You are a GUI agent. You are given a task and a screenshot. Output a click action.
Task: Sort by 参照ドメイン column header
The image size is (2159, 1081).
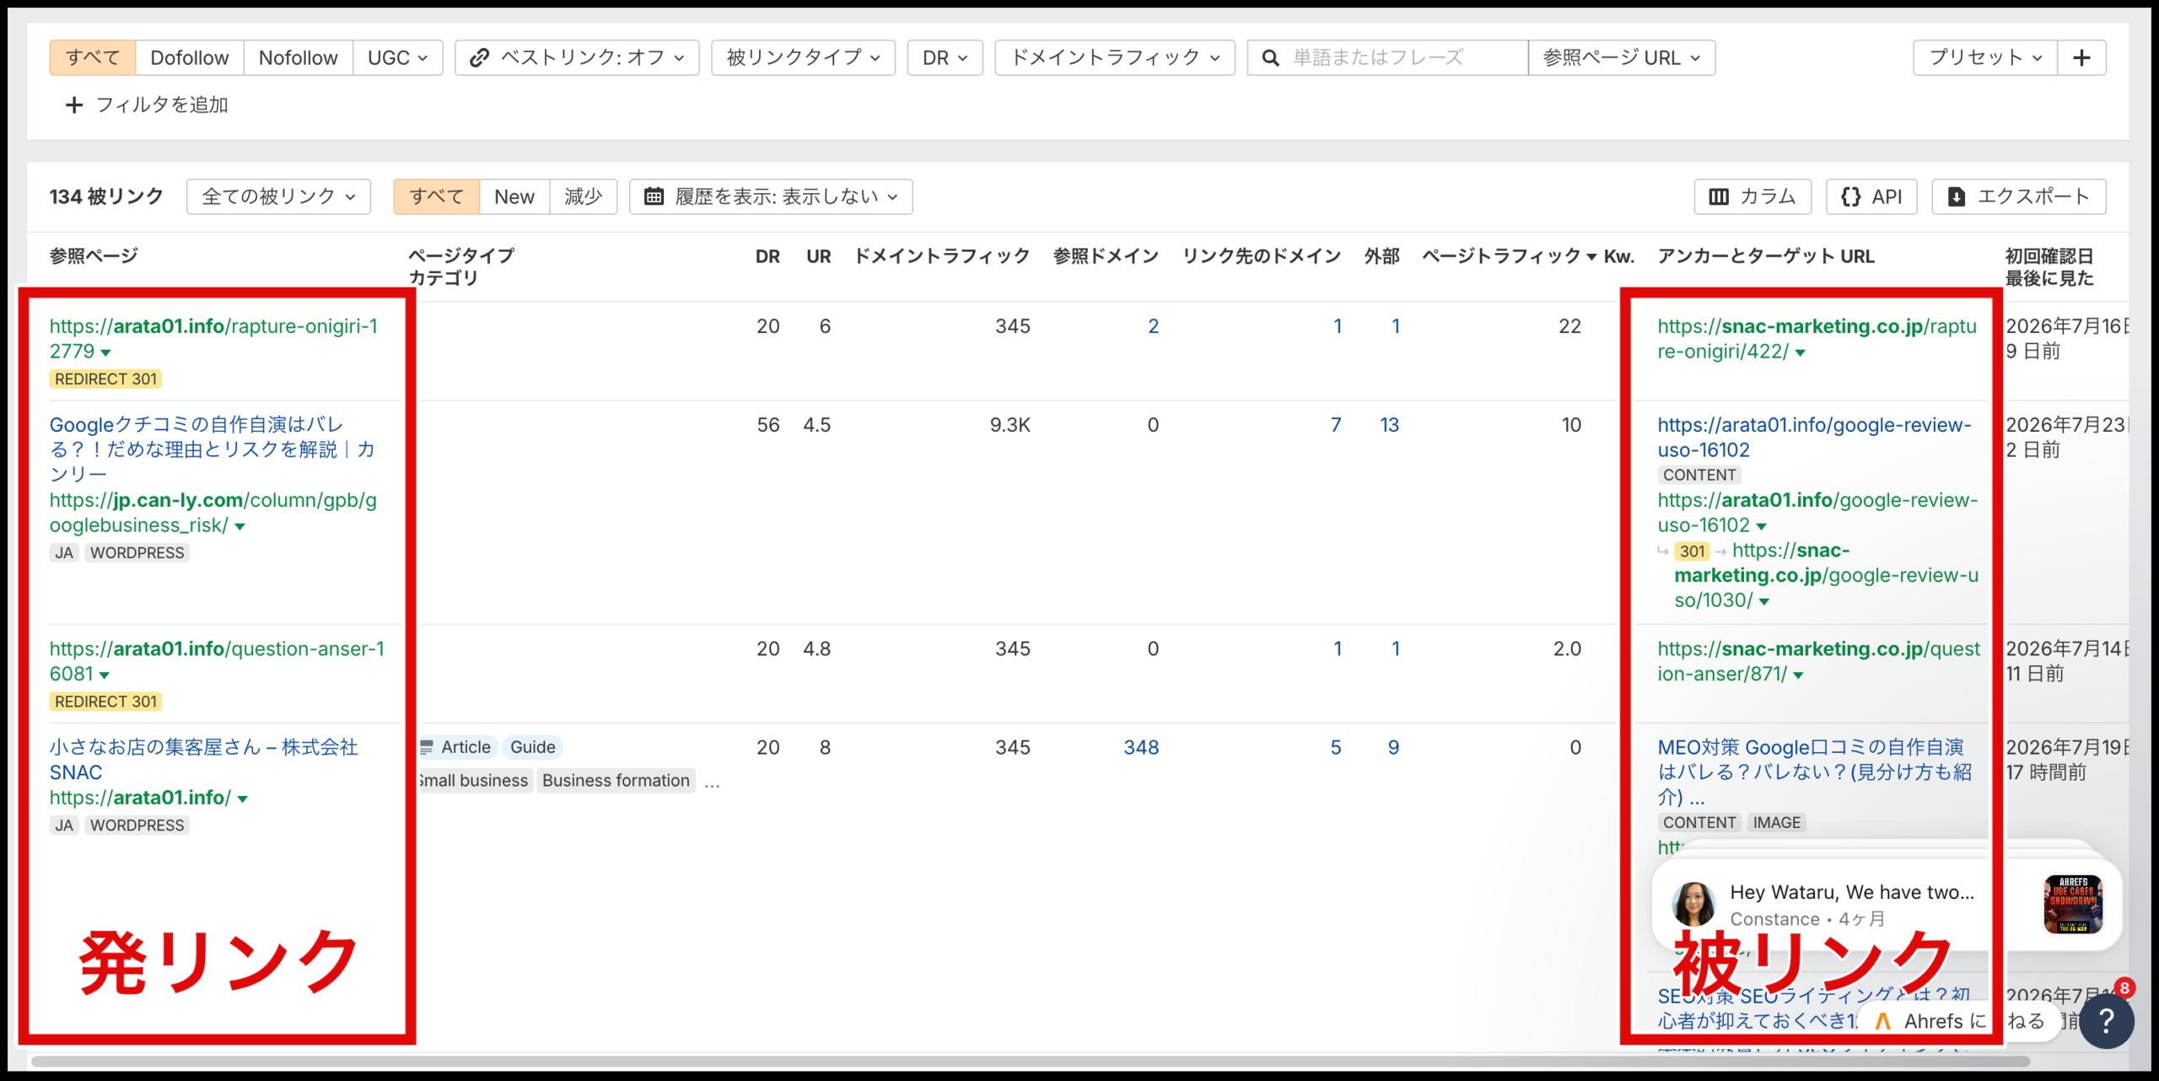(x=1106, y=256)
